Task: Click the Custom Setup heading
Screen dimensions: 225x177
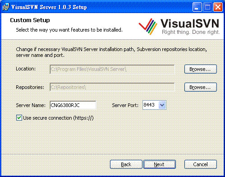Action: (x=30, y=20)
